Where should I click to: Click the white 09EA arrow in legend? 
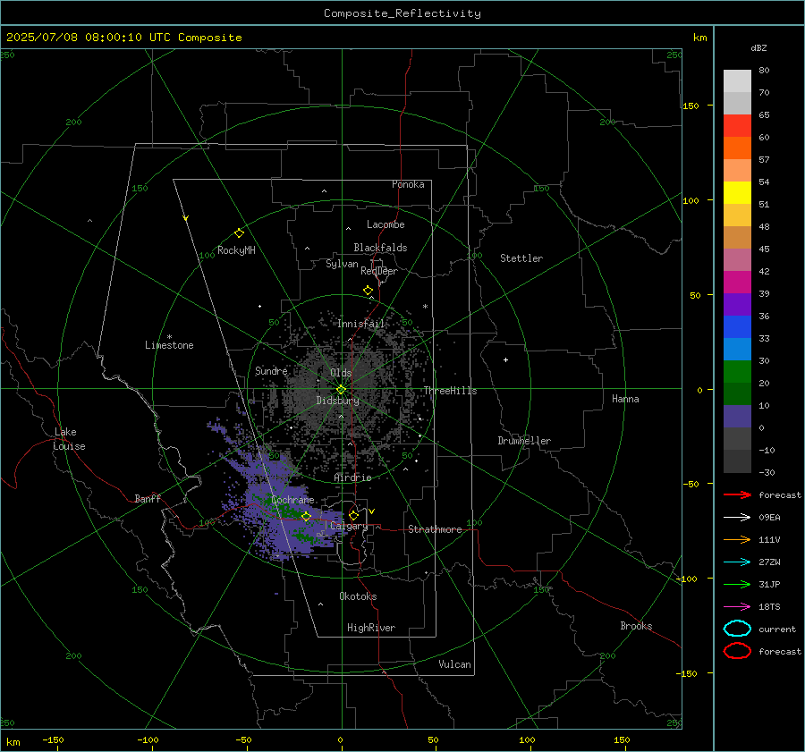pos(737,517)
